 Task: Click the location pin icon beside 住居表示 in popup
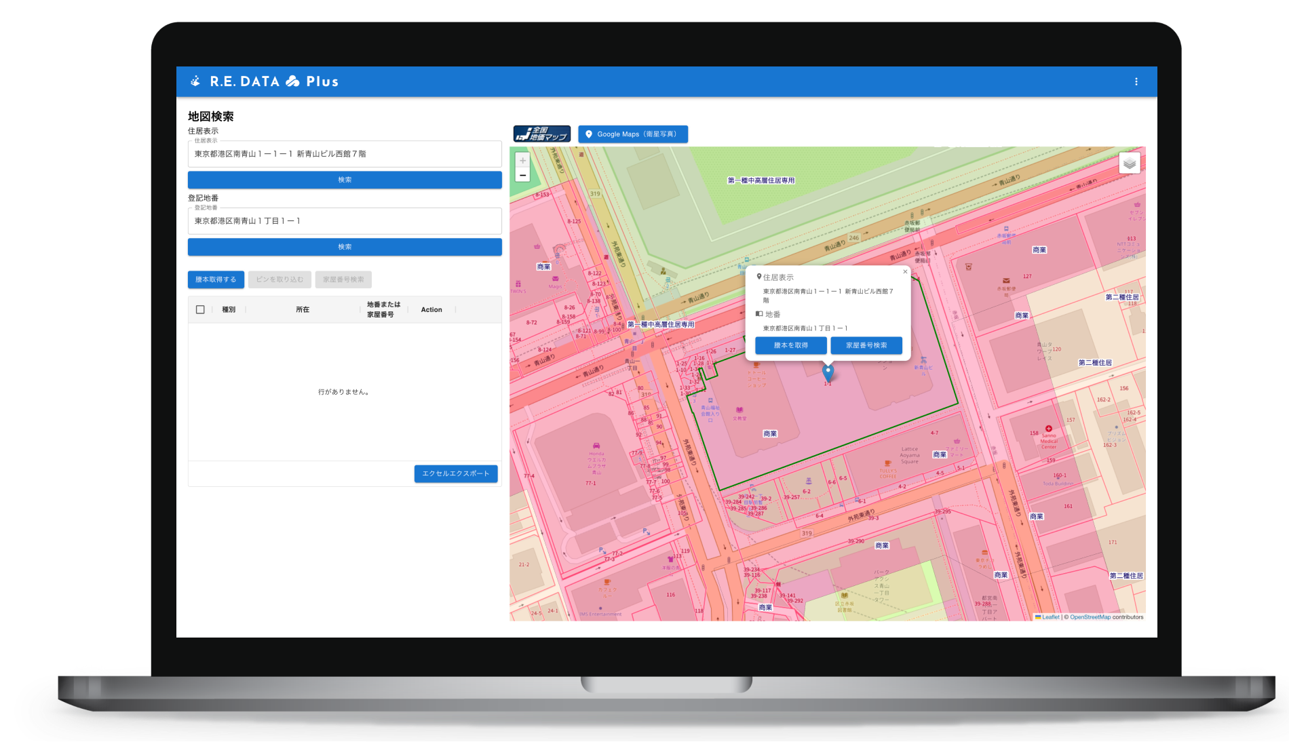click(758, 276)
